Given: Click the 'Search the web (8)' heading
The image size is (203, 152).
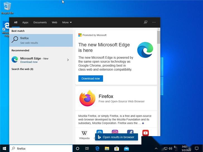Looking at the screenshot, I should point(22,69).
